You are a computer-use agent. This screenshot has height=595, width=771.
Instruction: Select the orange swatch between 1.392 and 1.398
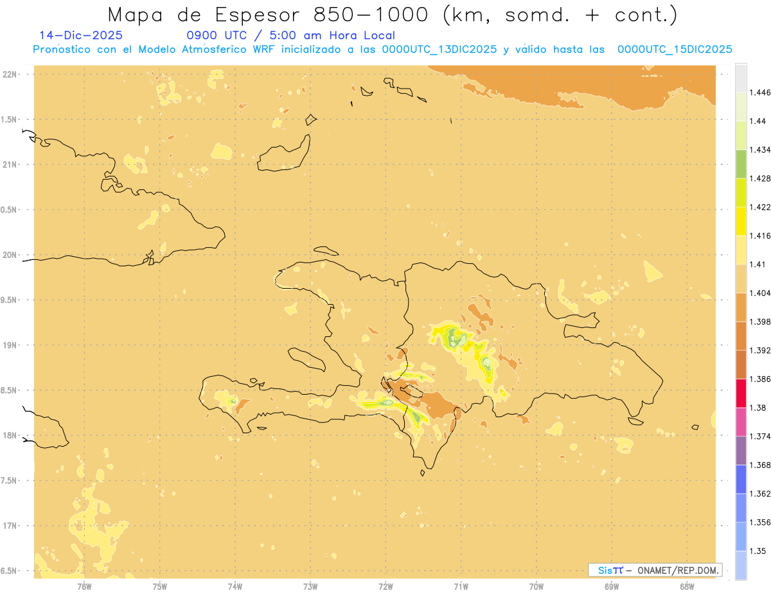741,336
